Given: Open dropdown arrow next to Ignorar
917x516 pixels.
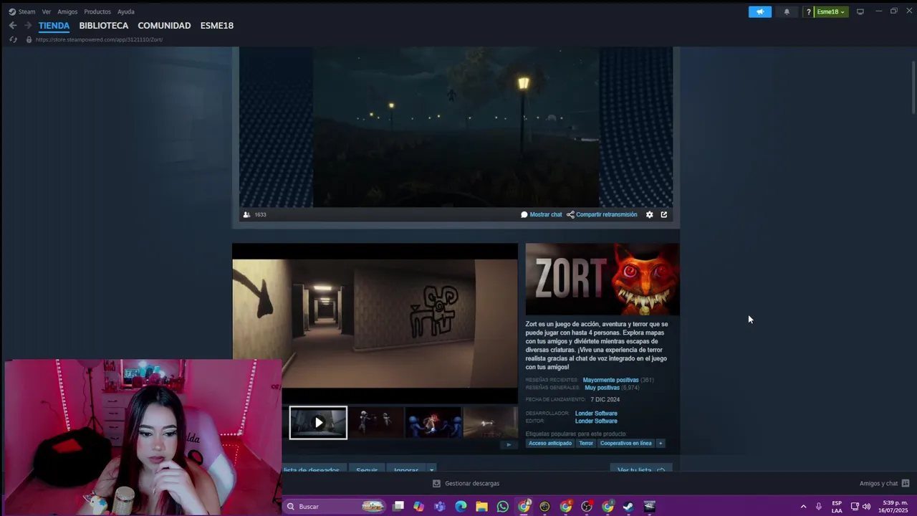Looking at the screenshot, I should tap(431, 470).
